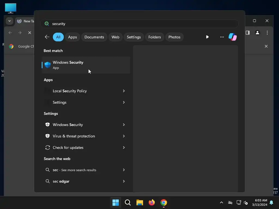Expand Local Security Policy chevron
The width and height of the screenshot is (279, 209).
pos(124,91)
